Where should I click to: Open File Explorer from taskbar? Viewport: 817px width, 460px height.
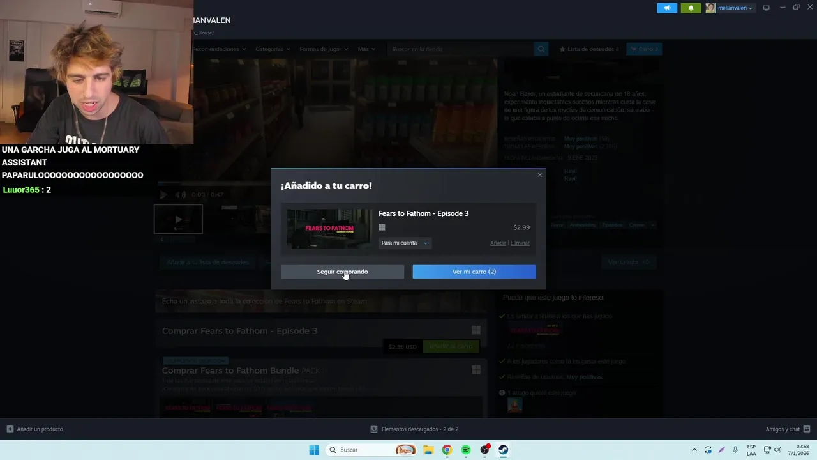(x=428, y=450)
